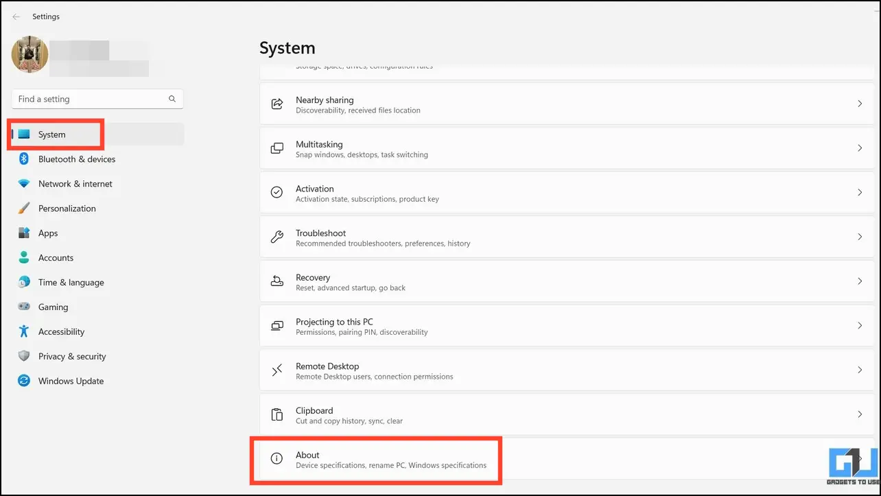Screen dimensions: 881x496
Task: Open the user profile picture
Action: (30, 54)
